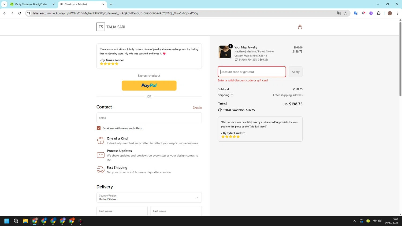
Task: Click the sync tray icon in the taskbar
Action: tap(361, 221)
